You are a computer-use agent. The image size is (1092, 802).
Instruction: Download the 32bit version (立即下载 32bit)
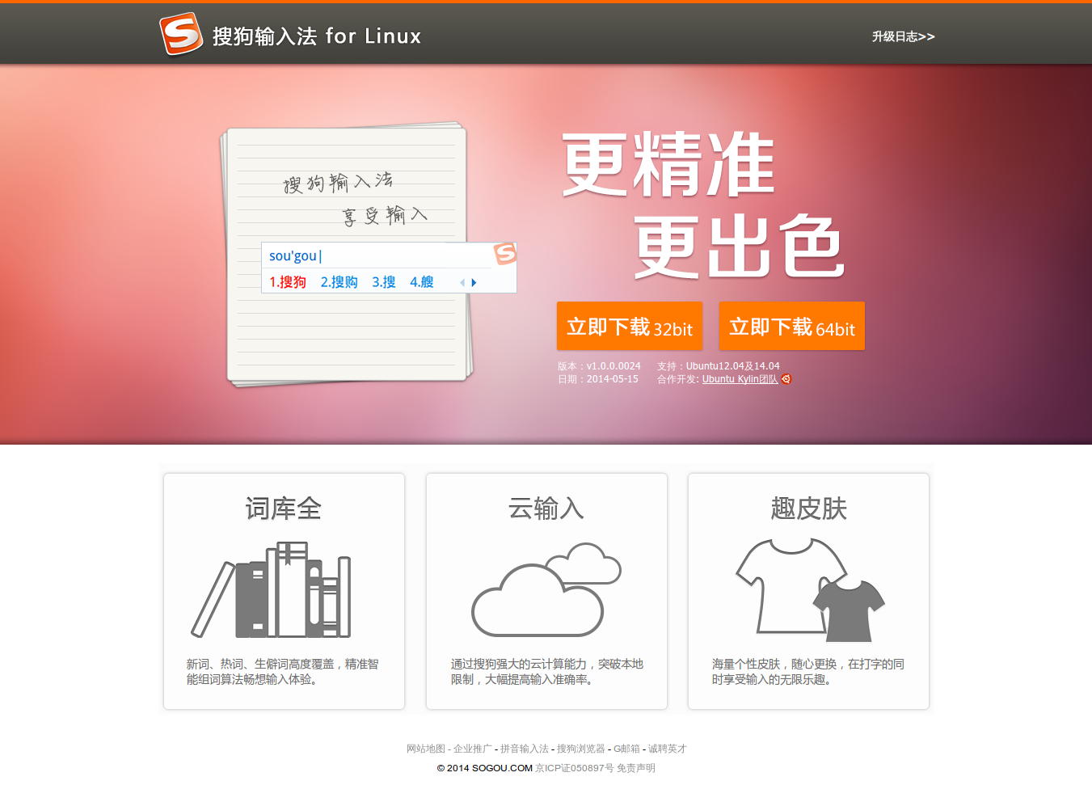click(630, 326)
